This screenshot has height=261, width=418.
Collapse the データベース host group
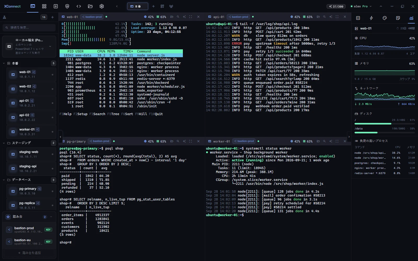pos(4,180)
